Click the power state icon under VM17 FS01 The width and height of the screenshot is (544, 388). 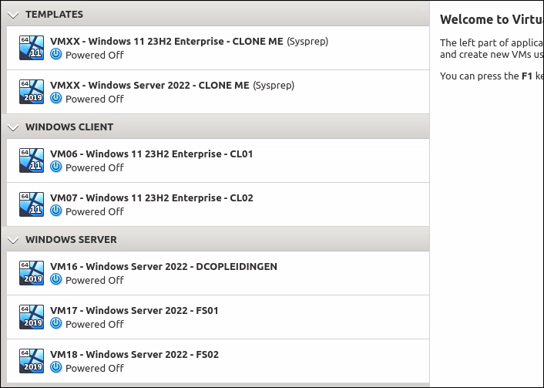tap(55, 323)
